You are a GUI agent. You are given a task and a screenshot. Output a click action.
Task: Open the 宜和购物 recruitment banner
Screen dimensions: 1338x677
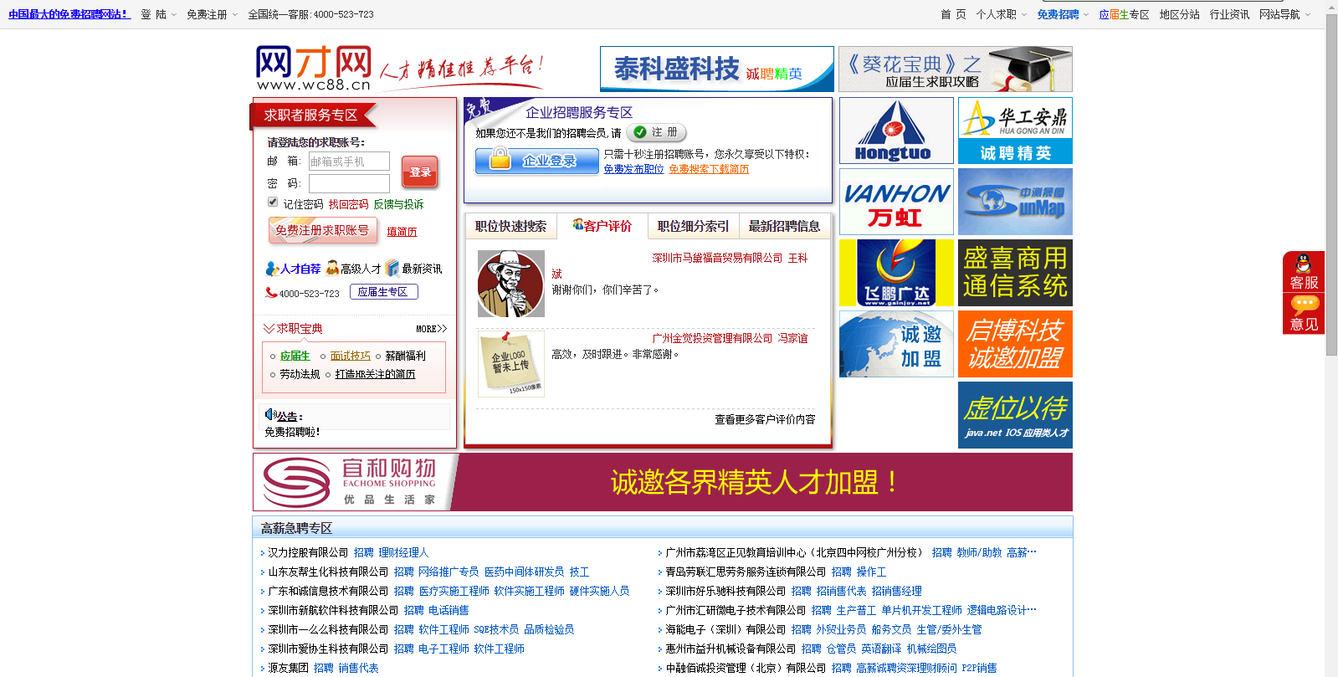click(663, 482)
